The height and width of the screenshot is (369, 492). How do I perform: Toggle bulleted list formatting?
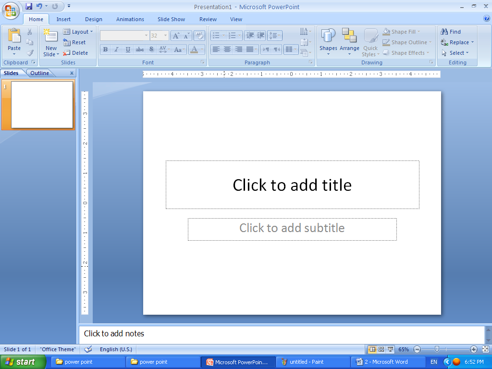click(217, 35)
